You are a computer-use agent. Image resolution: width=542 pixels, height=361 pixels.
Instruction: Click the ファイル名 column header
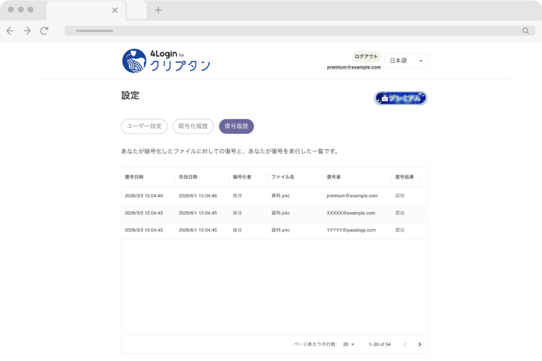(283, 177)
